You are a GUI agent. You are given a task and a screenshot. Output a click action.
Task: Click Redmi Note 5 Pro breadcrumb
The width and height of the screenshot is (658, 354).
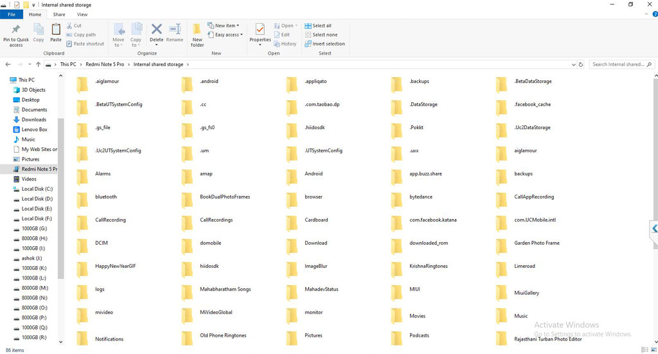point(105,64)
